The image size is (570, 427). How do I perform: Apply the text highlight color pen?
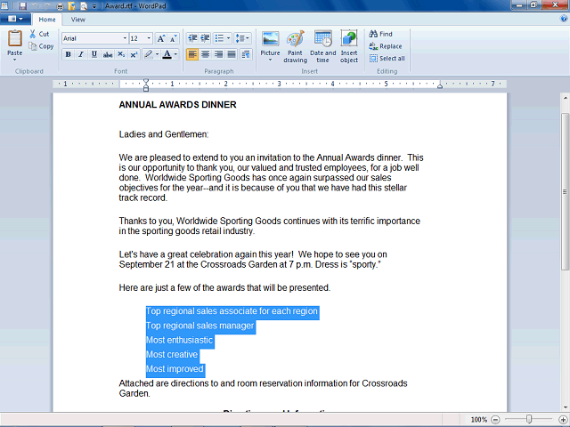[x=148, y=54]
